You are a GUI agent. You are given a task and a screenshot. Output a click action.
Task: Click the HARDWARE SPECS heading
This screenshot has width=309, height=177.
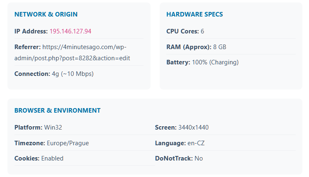pyautogui.click(x=194, y=14)
